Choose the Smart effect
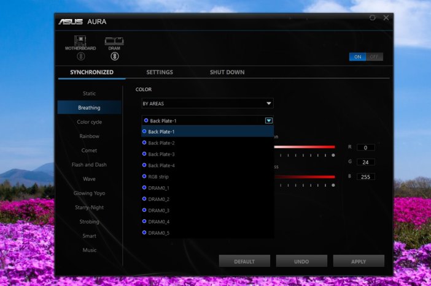The image size is (431, 286). 90,236
